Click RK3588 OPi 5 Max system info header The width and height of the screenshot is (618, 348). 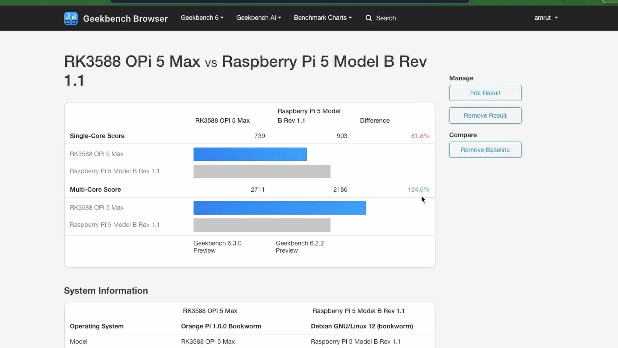click(210, 311)
